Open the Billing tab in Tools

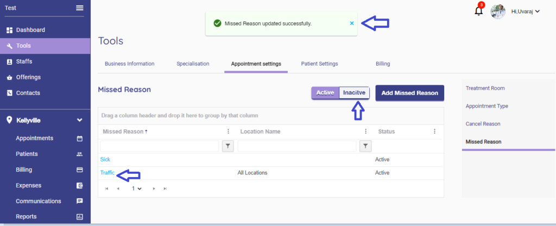382,64
